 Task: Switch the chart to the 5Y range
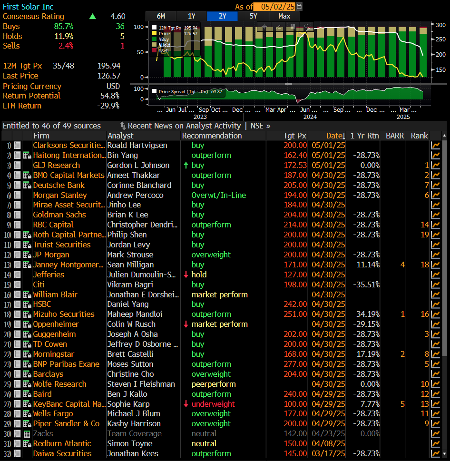click(254, 16)
